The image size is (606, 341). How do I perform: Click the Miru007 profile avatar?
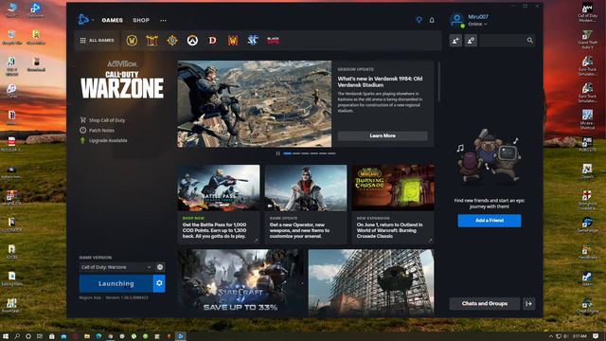(x=457, y=20)
